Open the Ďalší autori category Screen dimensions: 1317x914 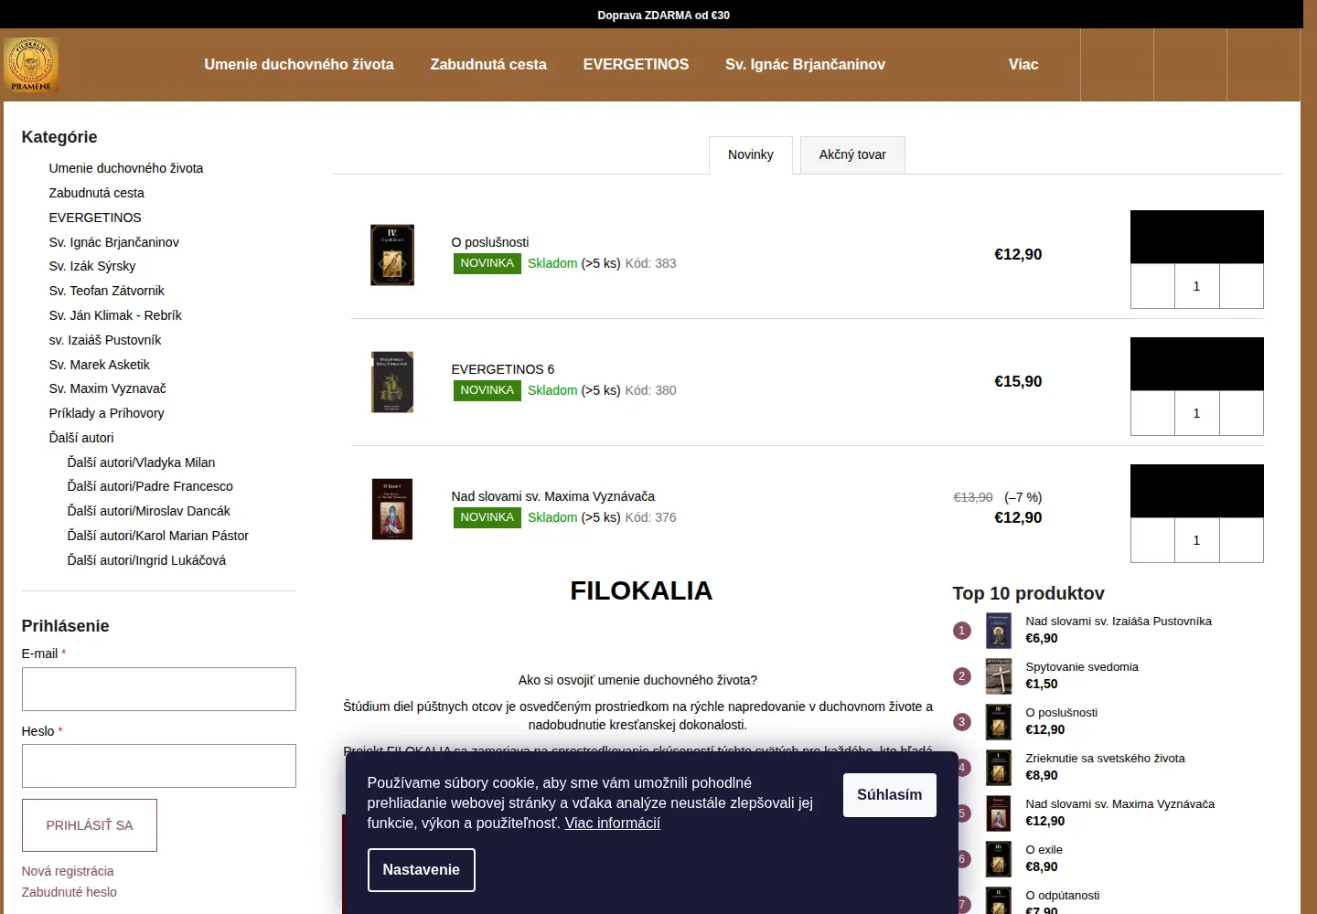[81, 438]
